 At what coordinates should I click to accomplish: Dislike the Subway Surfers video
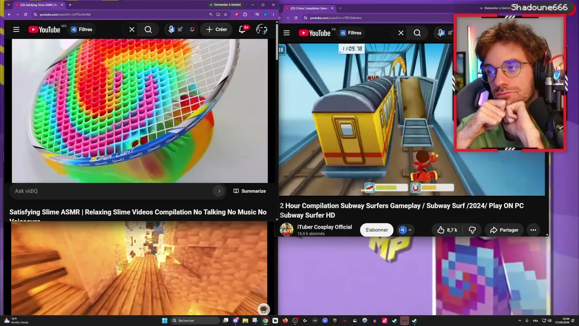pos(472,230)
